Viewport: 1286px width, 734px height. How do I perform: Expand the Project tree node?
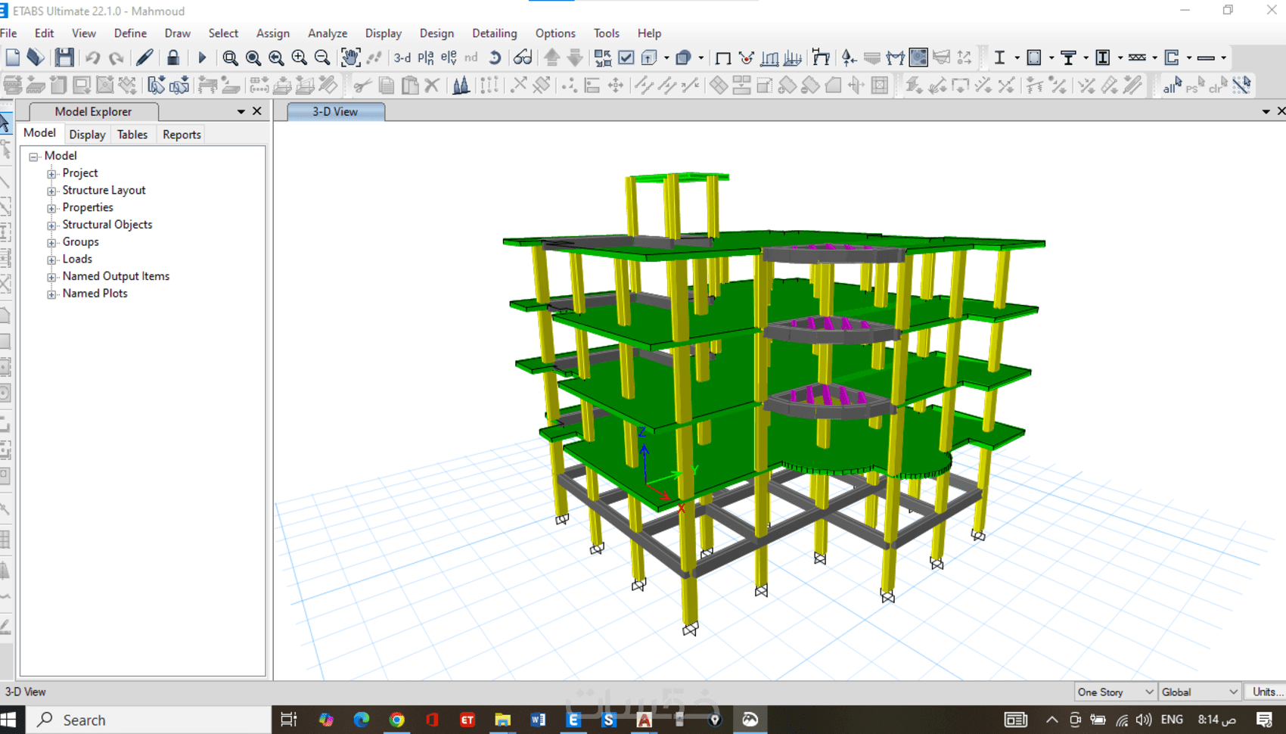(x=51, y=173)
